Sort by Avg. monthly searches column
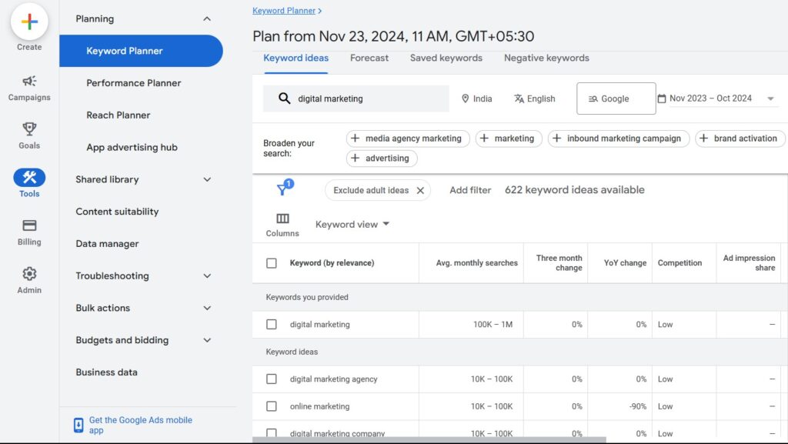The image size is (788, 444). [x=476, y=263]
